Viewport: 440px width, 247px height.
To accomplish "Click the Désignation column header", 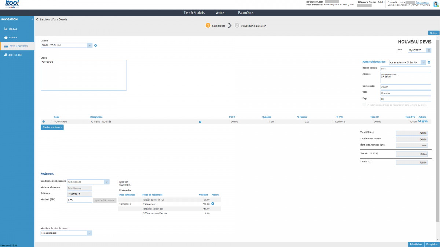I will coord(96,117).
